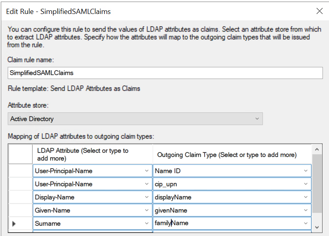Screen dimensions: 329x236
Task: Expand the cip_upn outgoing claim dropdown
Action: tap(306, 184)
